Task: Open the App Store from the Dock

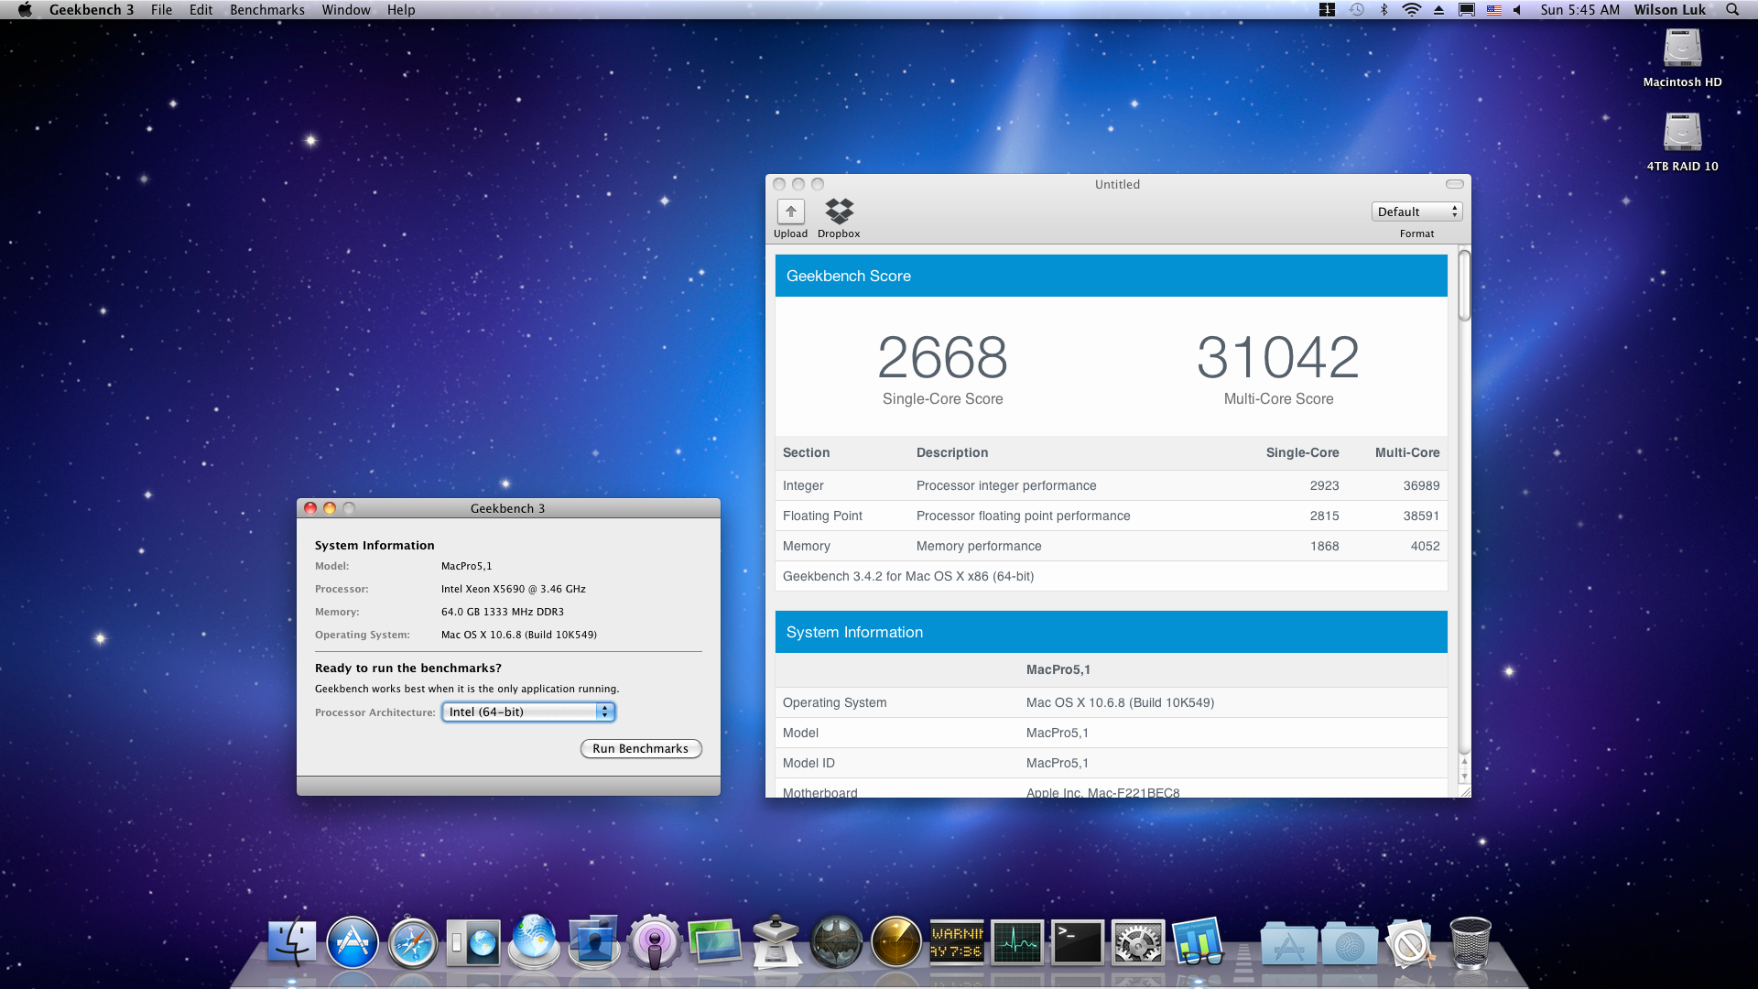Action: [x=353, y=943]
